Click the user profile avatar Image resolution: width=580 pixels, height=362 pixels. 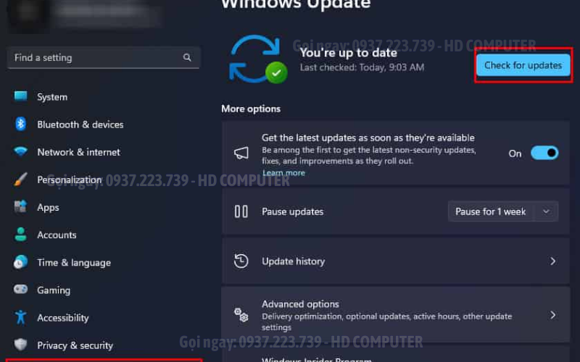point(29,13)
